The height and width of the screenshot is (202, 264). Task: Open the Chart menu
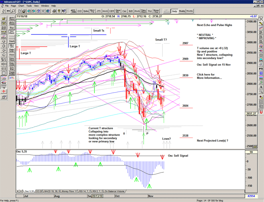coord(21,6)
